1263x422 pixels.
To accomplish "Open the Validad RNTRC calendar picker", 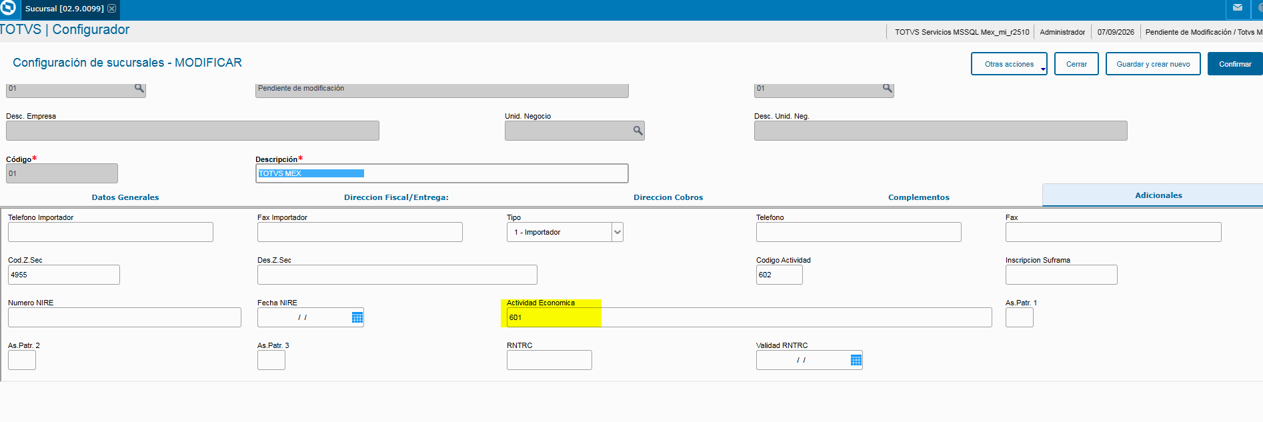I will 856,360.
